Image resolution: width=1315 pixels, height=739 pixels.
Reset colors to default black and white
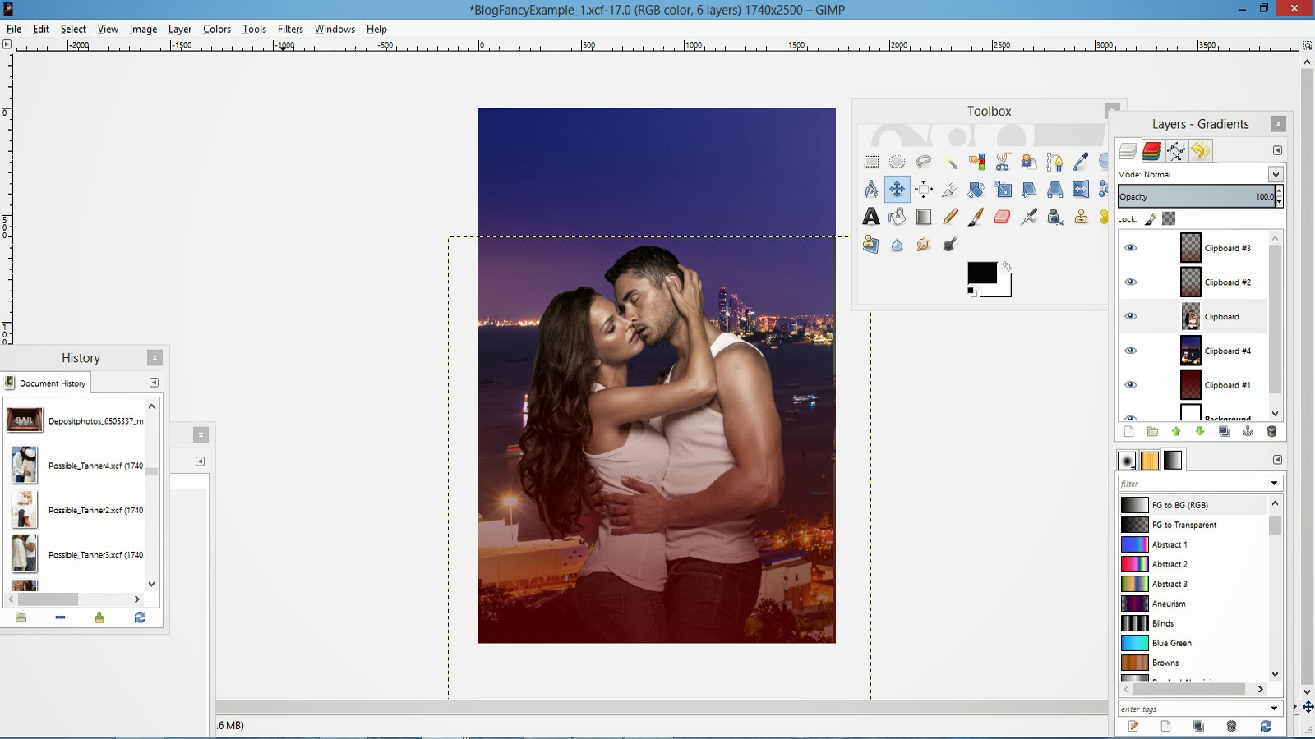point(972,291)
